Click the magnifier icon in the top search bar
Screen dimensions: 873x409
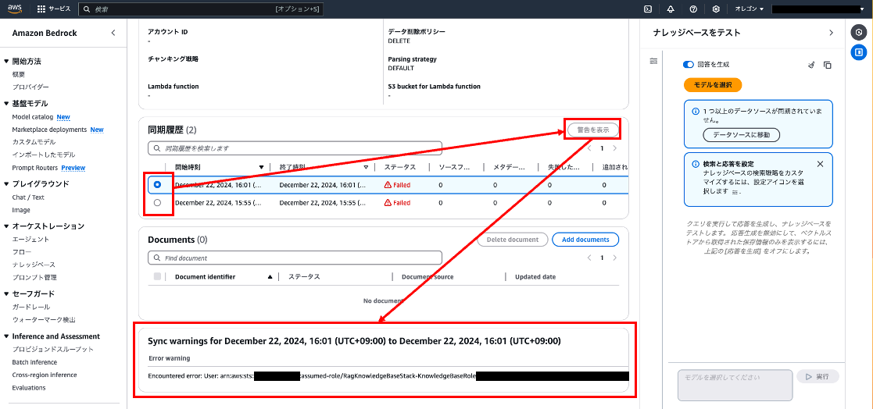coord(88,9)
